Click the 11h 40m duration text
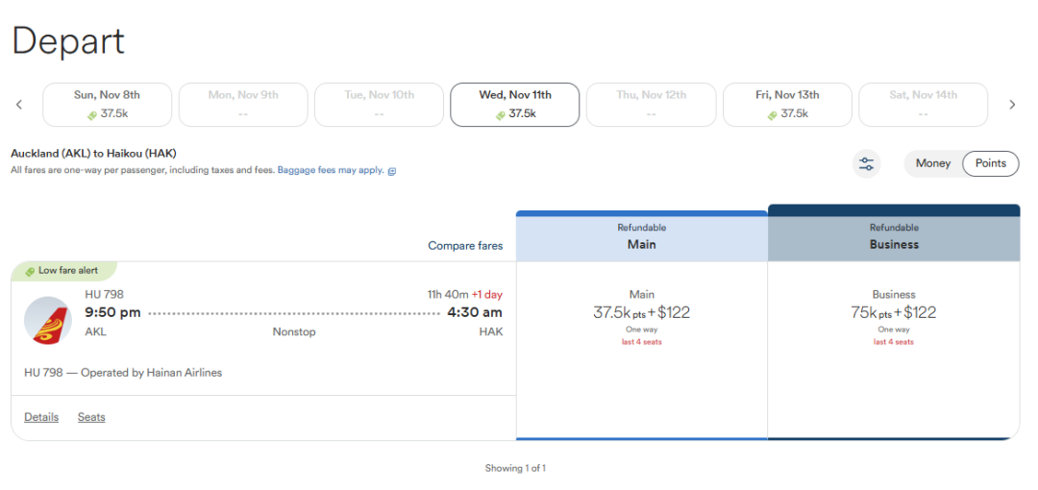This screenshot has width=1038, height=490. tap(448, 295)
